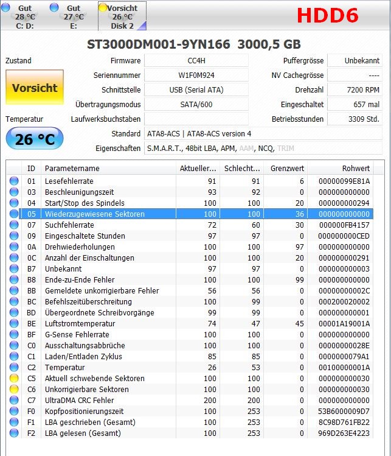This screenshot has height=456, width=391.
Task: Select the Luftstromtemperatur parameter name
Action: point(80,324)
